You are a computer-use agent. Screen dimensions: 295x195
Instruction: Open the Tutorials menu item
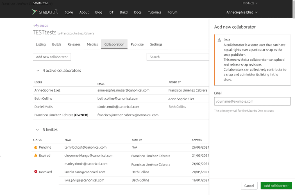154,12
